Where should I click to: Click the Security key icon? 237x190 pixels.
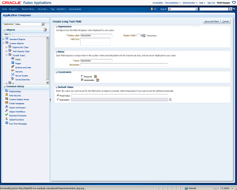point(13,71)
